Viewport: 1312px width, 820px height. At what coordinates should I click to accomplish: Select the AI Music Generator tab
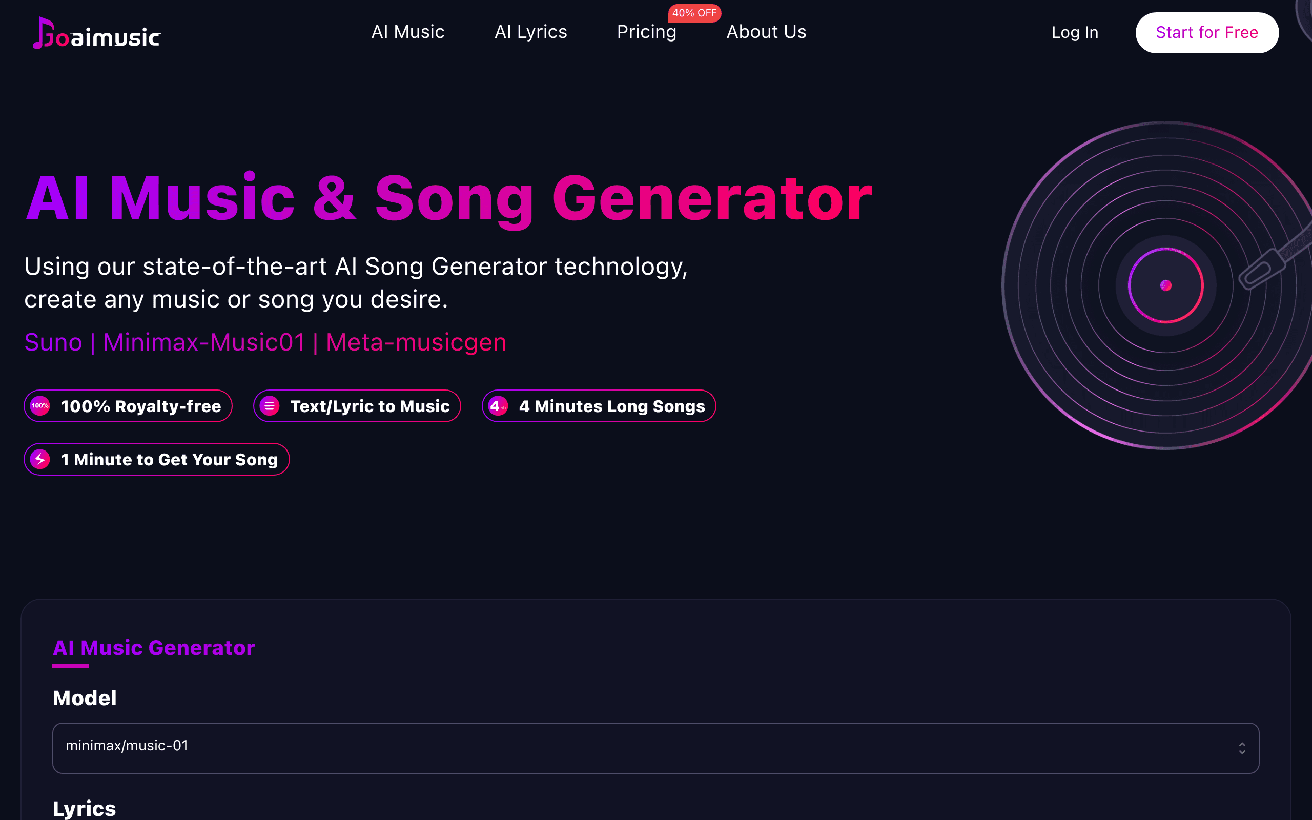153,648
